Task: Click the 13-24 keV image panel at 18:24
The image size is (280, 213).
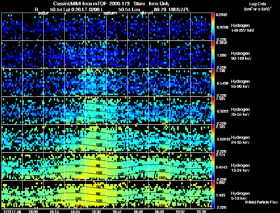Action: point(75,166)
